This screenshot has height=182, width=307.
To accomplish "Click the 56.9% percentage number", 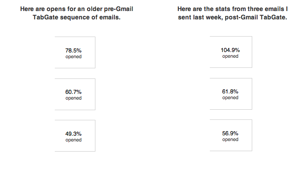I will 230,134.
